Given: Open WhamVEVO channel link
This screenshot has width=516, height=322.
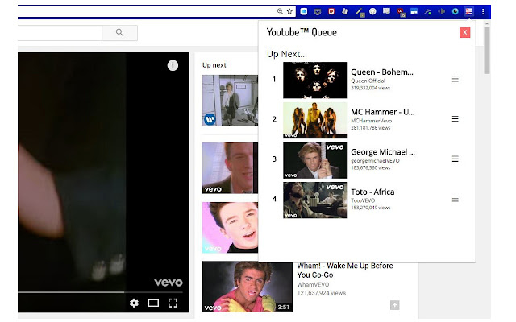Looking at the screenshot, I should (313, 284).
